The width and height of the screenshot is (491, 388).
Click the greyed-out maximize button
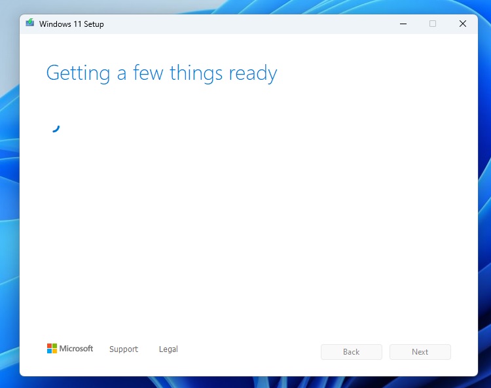433,24
